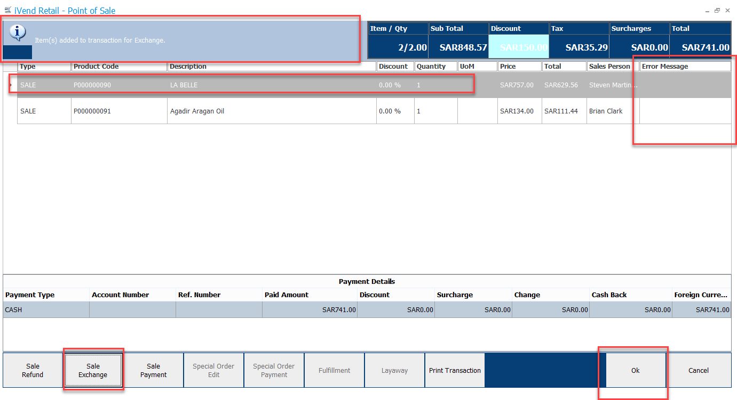Click price SAR757.00 for LA BELLE
Screen dimensions: 737x400
pos(517,85)
